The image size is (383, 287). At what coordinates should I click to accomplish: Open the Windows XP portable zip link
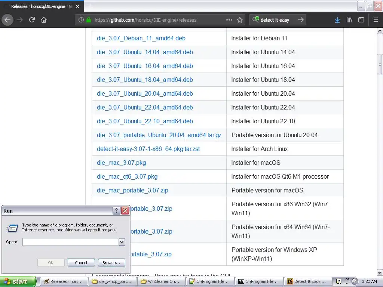pyautogui.click(x=151, y=254)
